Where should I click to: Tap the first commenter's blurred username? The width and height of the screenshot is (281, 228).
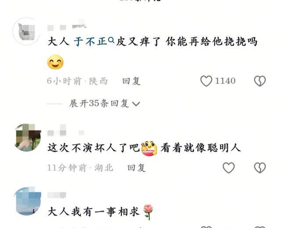point(67,26)
